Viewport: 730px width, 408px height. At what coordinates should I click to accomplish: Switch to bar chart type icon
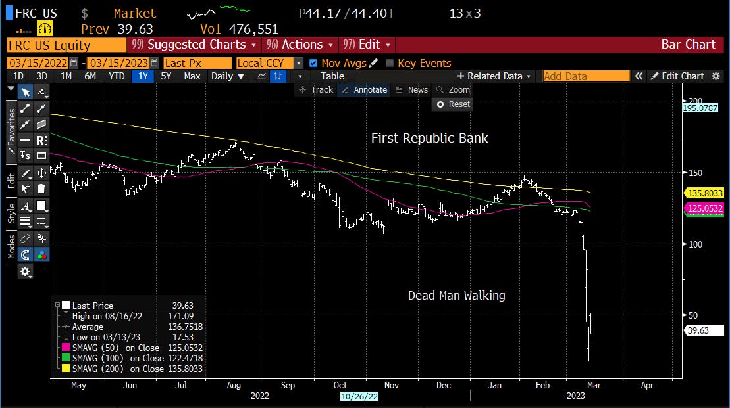[278, 76]
